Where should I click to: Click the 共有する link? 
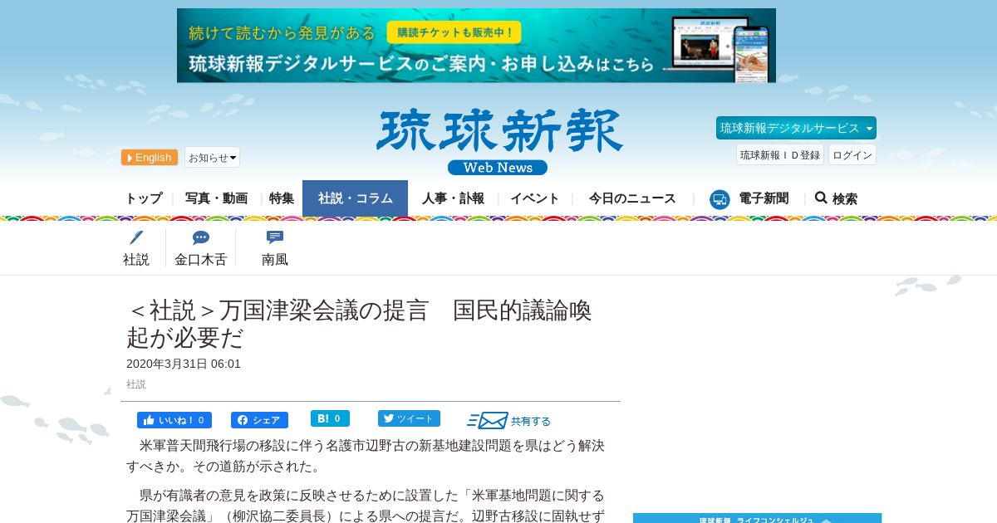click(531, 421)
